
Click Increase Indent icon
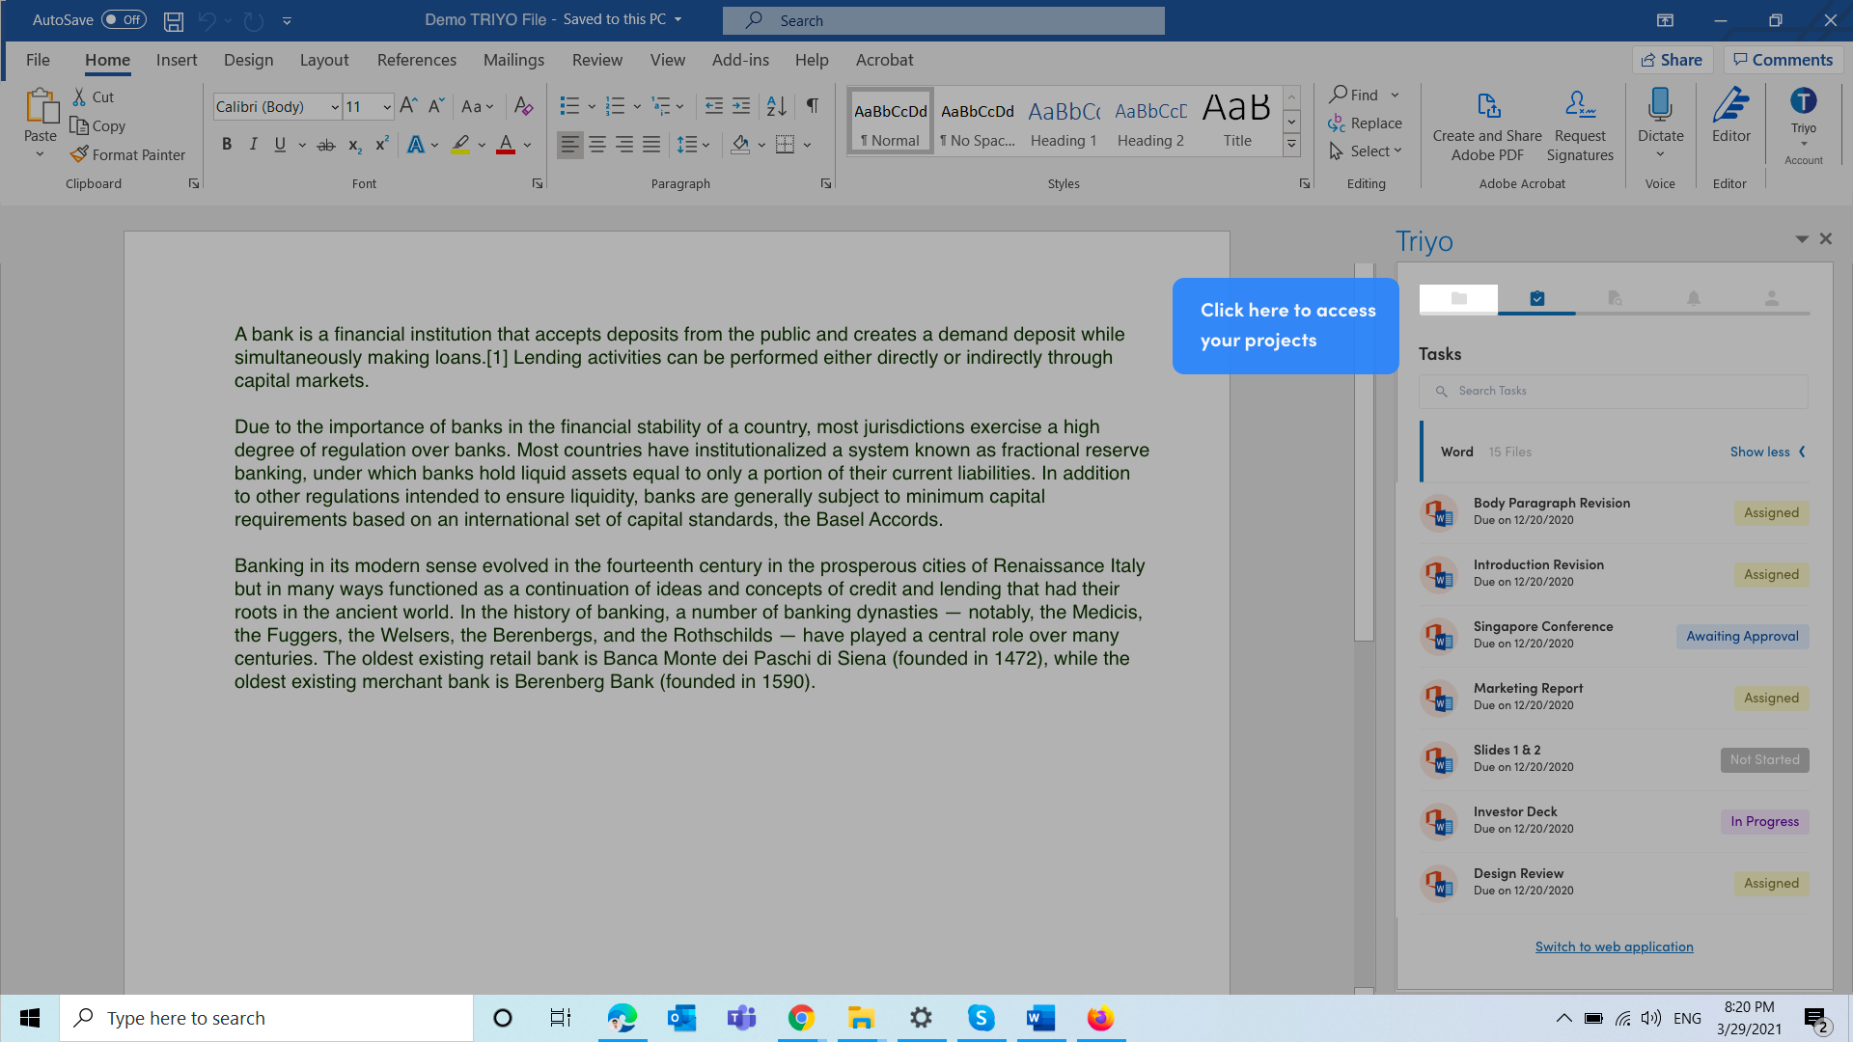tap(741, 105)
